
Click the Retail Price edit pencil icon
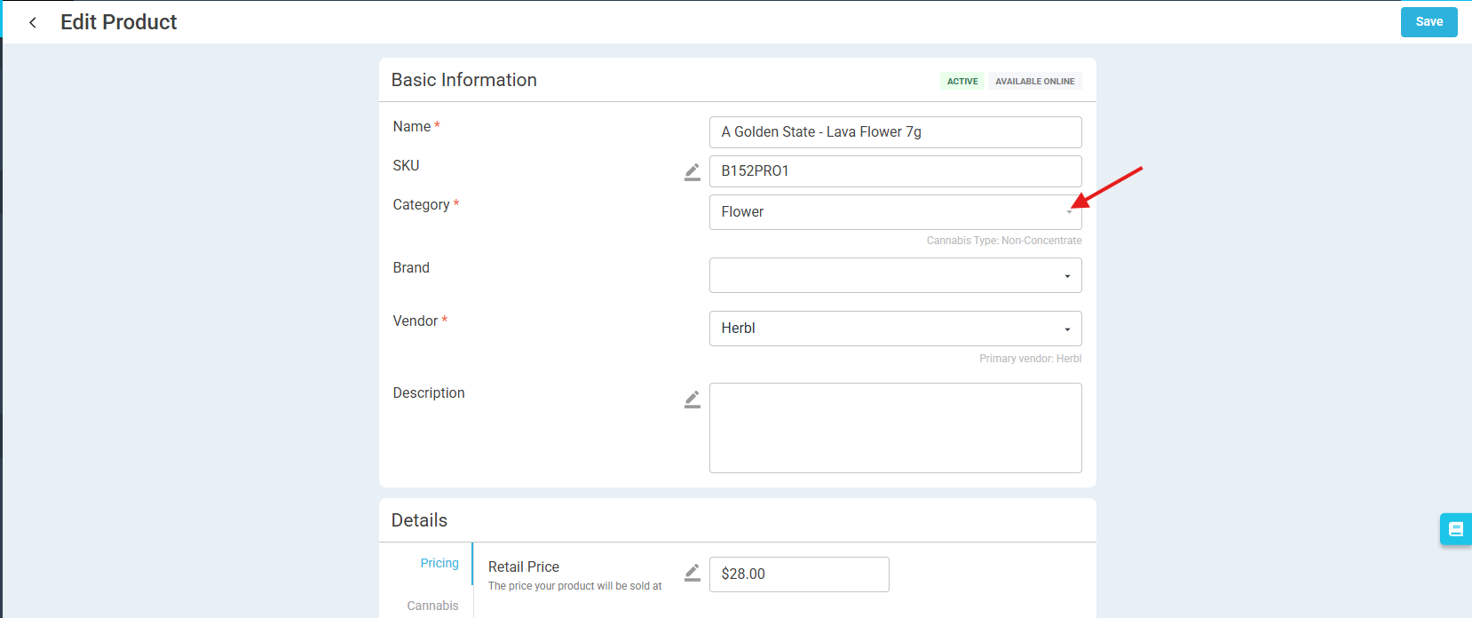pyautogui.click(x=692, y=573)
